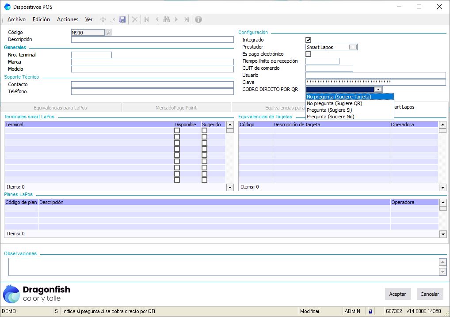Click the Dispositivos POS title bar app icon
The image size is (450, 317).
(8, 7)
